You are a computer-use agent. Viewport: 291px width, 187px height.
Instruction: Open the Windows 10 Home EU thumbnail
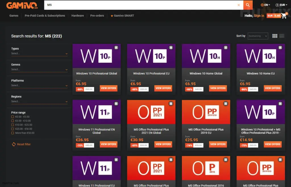coord(261,56)
